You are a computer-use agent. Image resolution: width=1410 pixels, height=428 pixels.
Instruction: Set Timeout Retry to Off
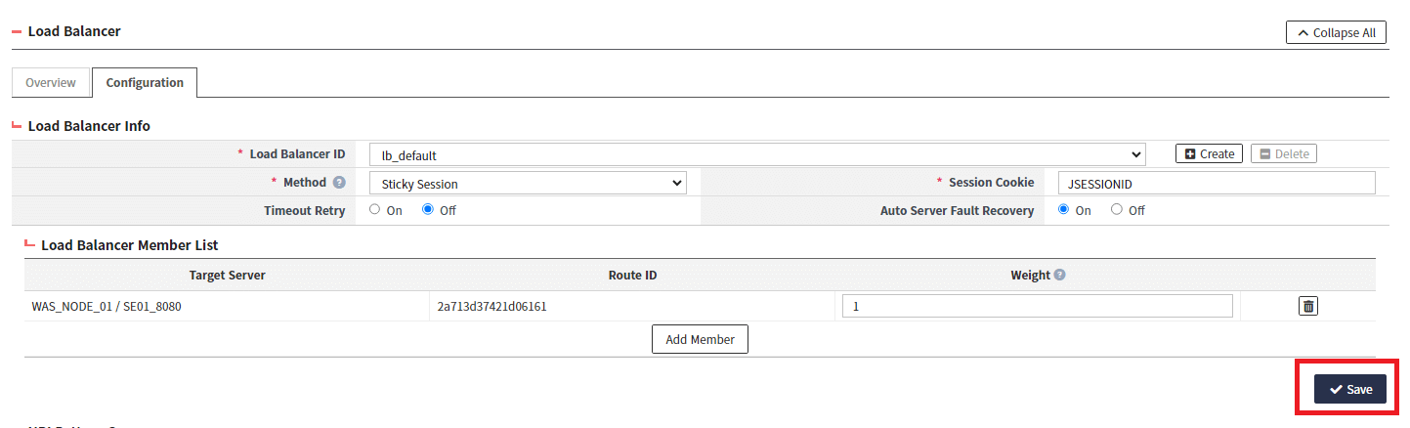(x=428, y=210)
